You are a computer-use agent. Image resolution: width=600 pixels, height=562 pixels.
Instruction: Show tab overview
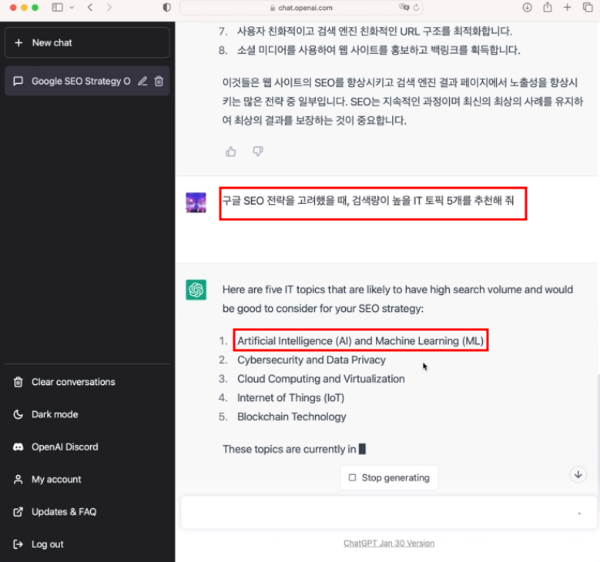tap(588, 7)
